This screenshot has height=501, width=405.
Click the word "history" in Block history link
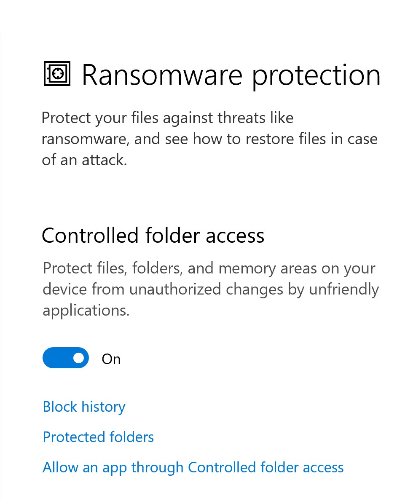tap(103, 407)
